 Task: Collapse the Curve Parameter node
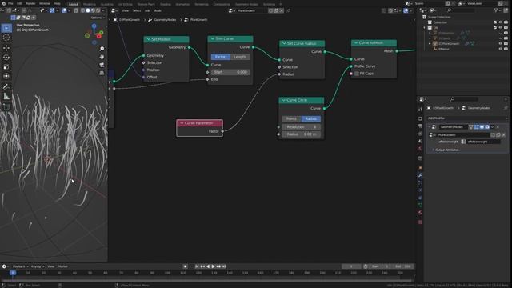pyautogui.click(x=182, y=123)
